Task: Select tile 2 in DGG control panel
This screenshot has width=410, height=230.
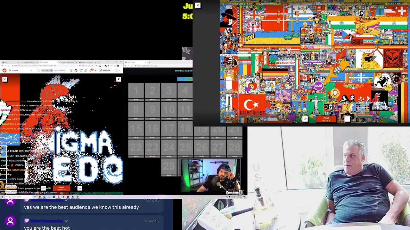Action: tap(152, 92)
